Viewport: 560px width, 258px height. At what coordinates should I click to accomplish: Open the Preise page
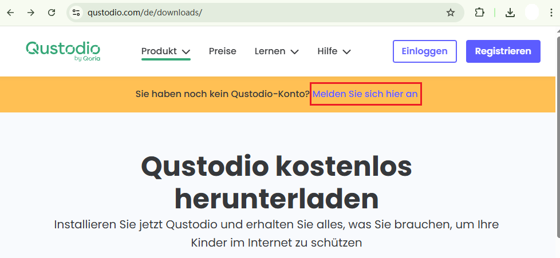[223, 51]
